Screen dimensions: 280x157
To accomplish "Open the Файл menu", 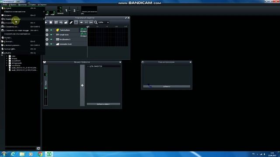I will 4,5.
